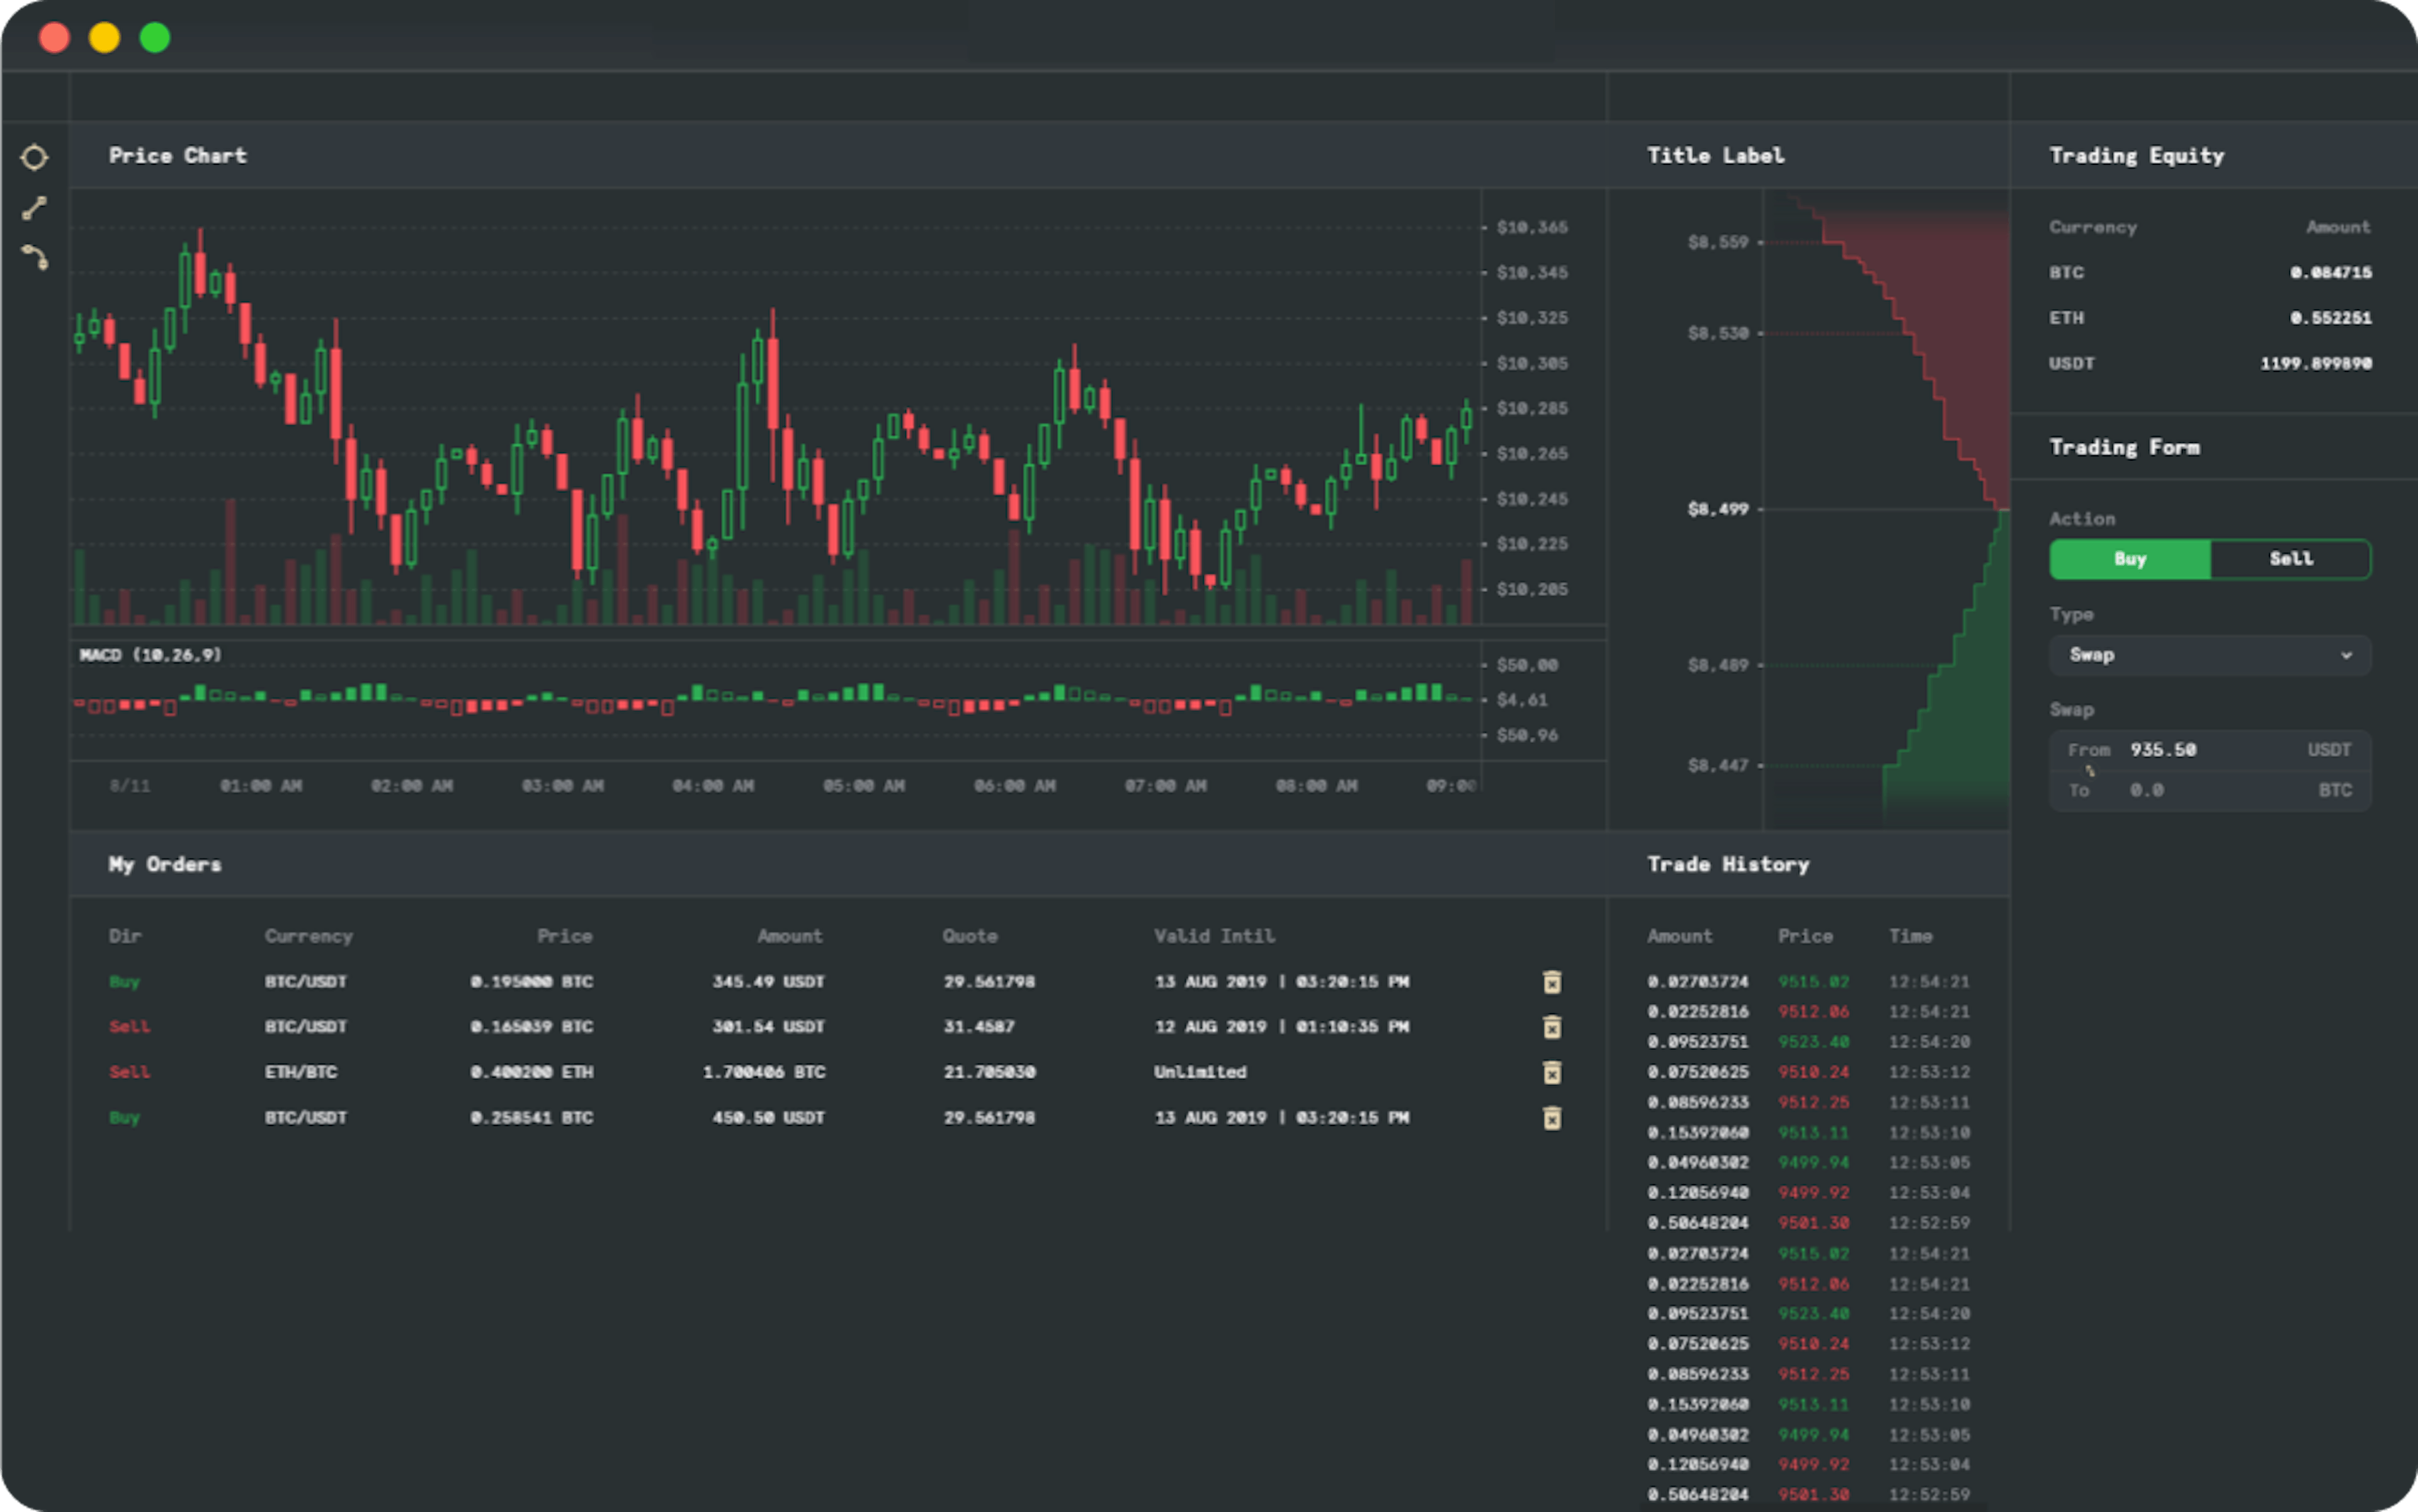Screen dimensions: 2418x1512
Task: Click the first trade amount 0.09523751
Action: pos(1698,1042)
